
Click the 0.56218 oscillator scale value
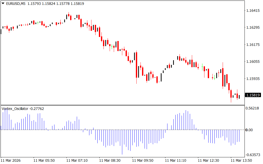coord(253,108)
